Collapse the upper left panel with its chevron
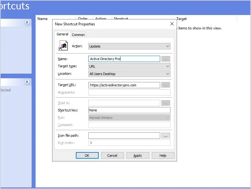The image size is (251, 189). pos(27,23)
